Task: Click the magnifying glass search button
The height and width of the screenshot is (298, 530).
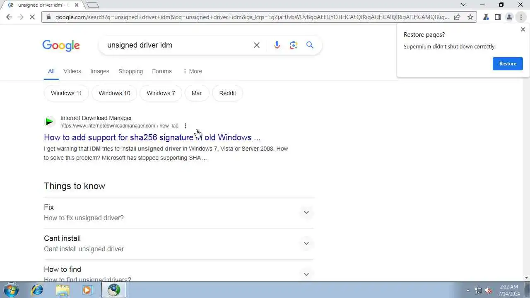Action: [310, 45]
